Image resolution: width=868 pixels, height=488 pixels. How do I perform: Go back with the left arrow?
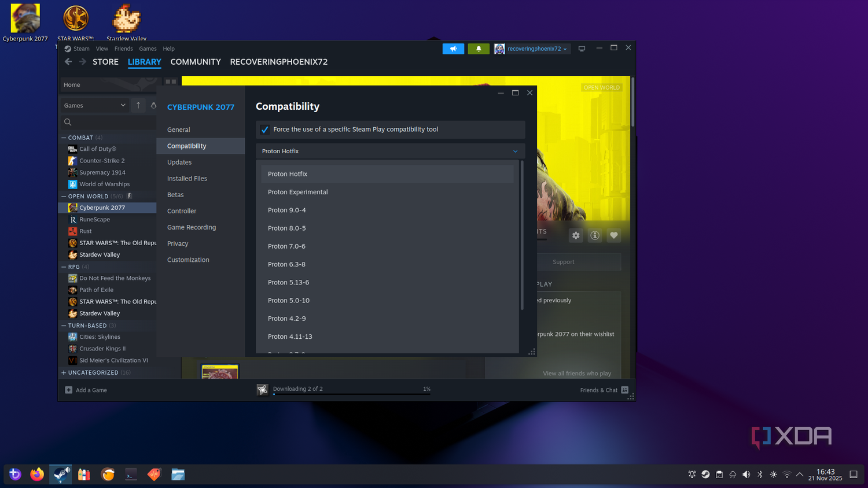tap(68, 62)
